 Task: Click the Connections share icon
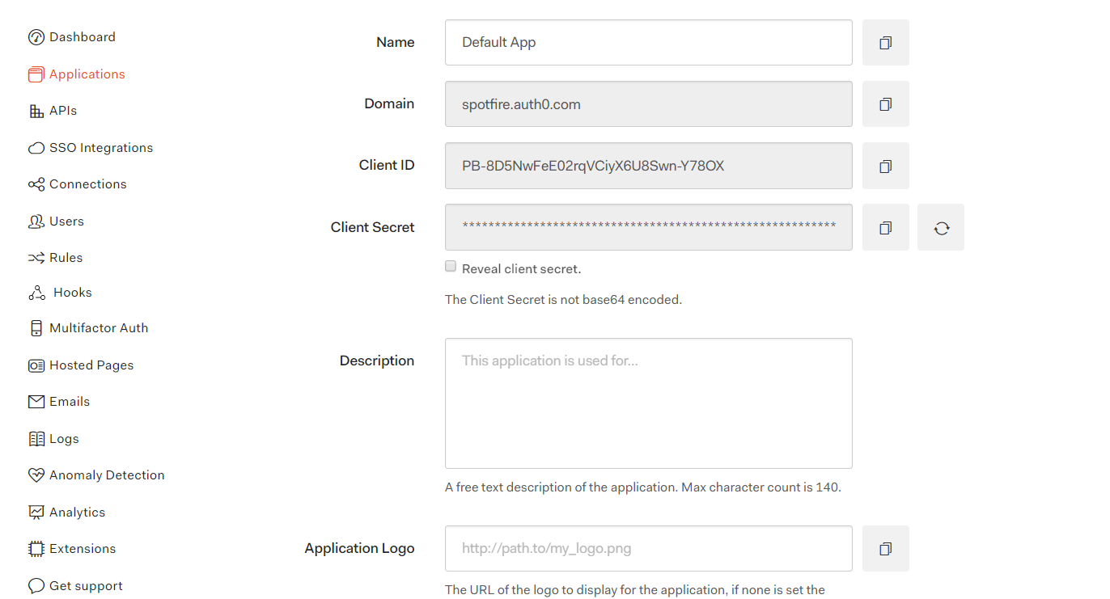point(36,184)
